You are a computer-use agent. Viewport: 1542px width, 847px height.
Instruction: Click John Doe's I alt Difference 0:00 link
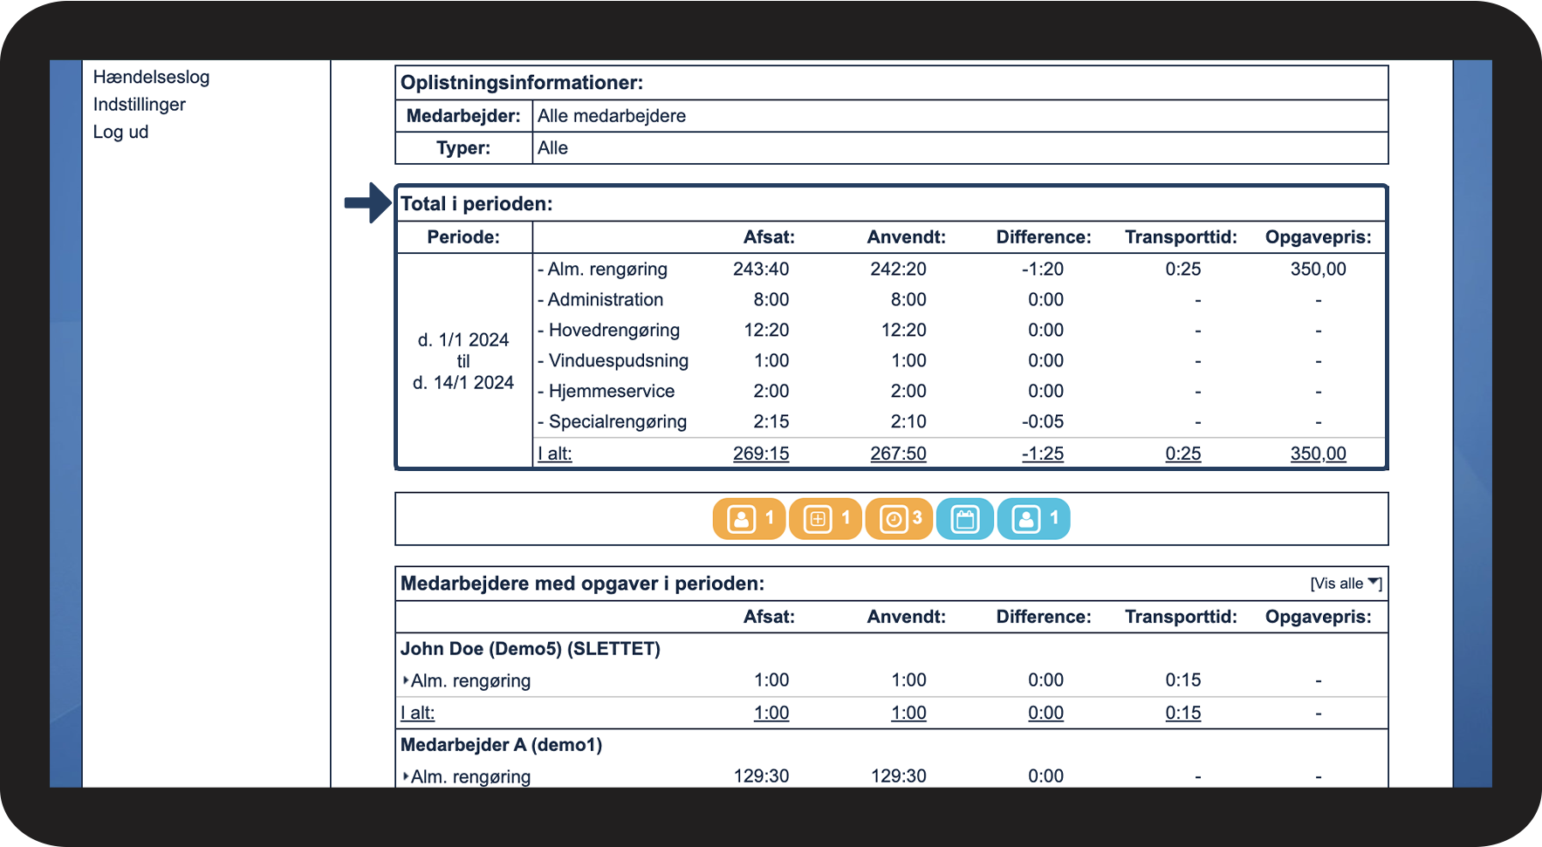coord(1045,713)
